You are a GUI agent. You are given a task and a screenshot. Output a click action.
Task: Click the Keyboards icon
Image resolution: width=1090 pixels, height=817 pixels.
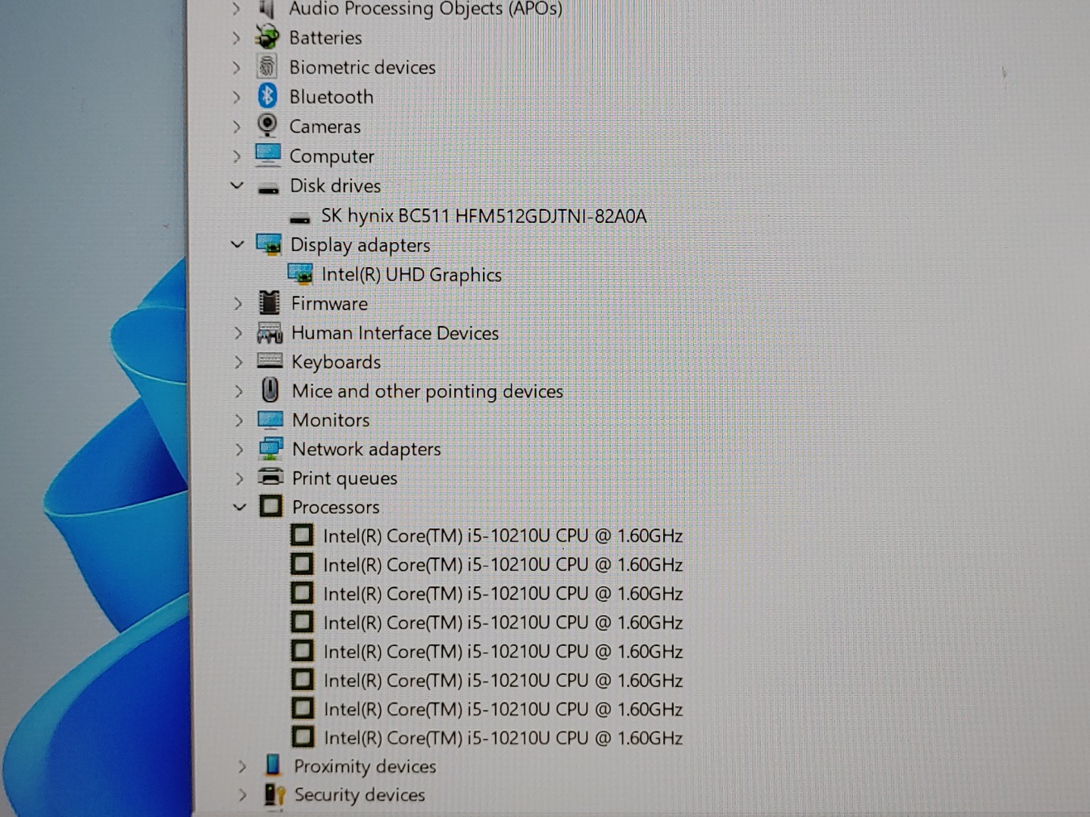point(269,361)
